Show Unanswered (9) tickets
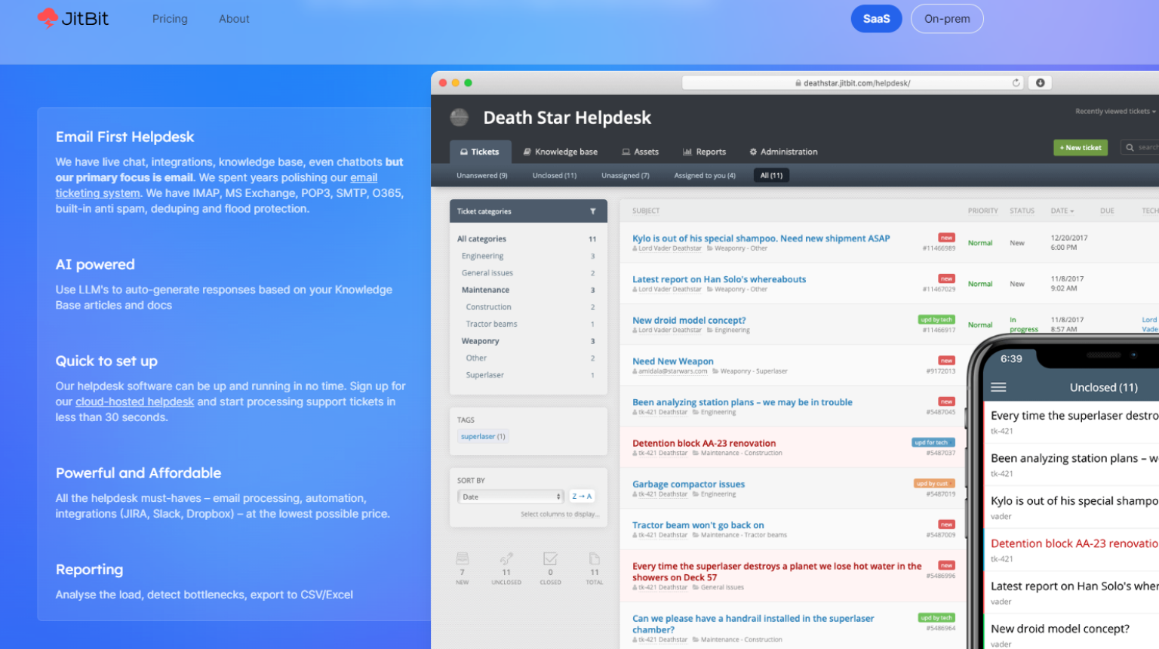1159x649 pixels. coord(482,176)
